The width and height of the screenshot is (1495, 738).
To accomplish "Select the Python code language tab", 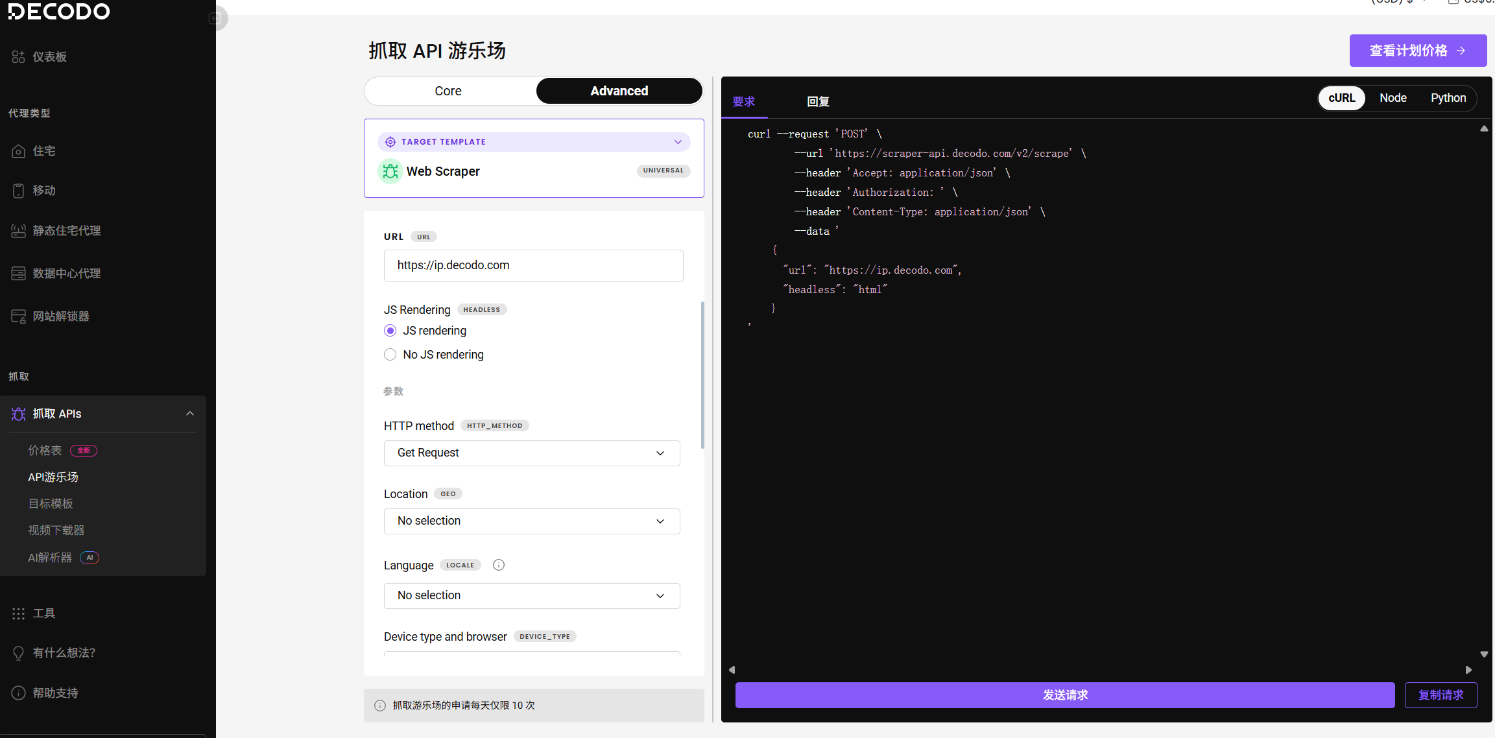I will pyautogui.click(x=1448, y=98).
